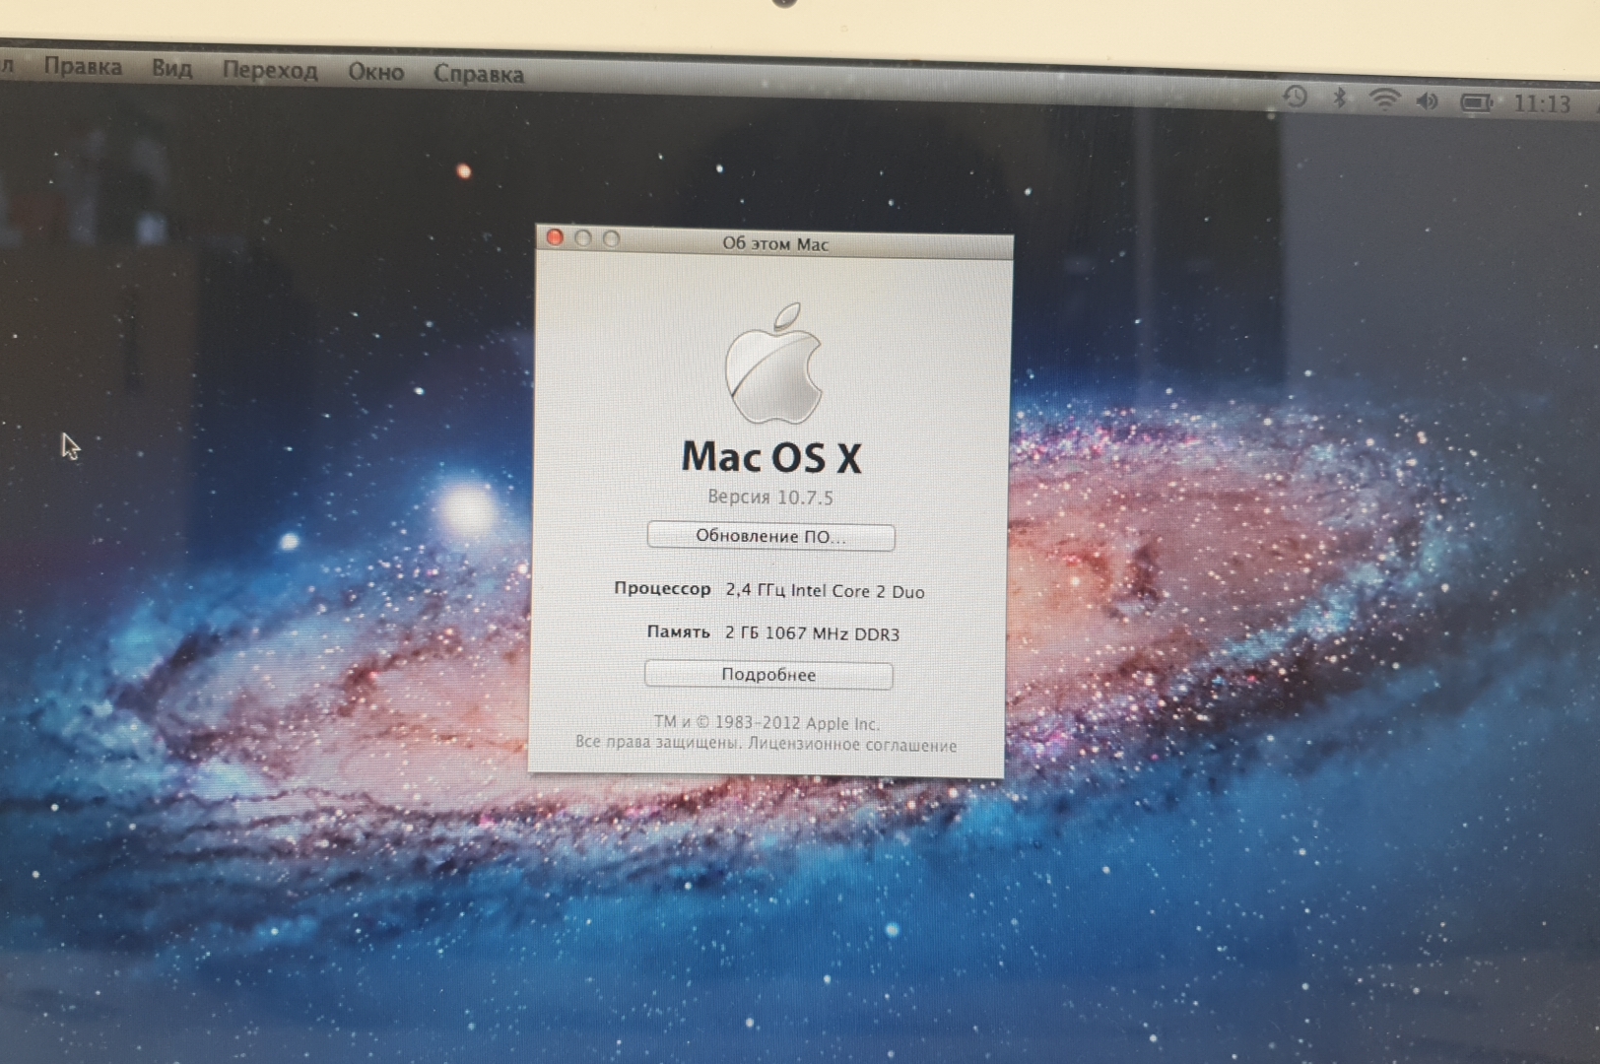Click the Подробнее button
Image resolution: width=1600 pixels, height=1064 pixels.
coord(768,675)
